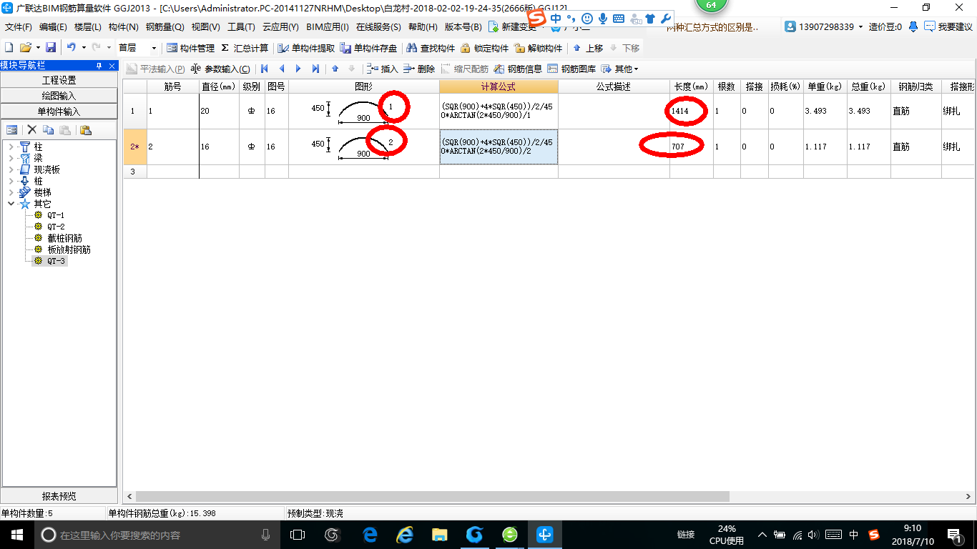977x549 pixels.
Task: Save the project with floppy disk icon
Action: [51, 48]
